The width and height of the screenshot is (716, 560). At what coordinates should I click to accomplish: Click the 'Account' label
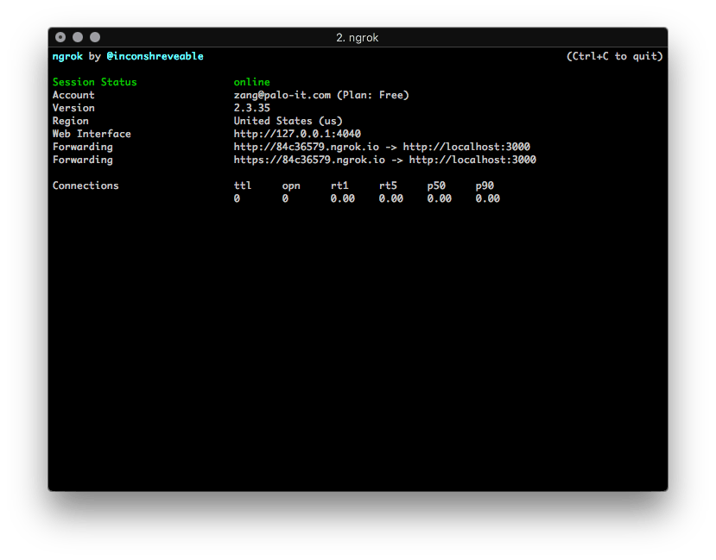73,95
